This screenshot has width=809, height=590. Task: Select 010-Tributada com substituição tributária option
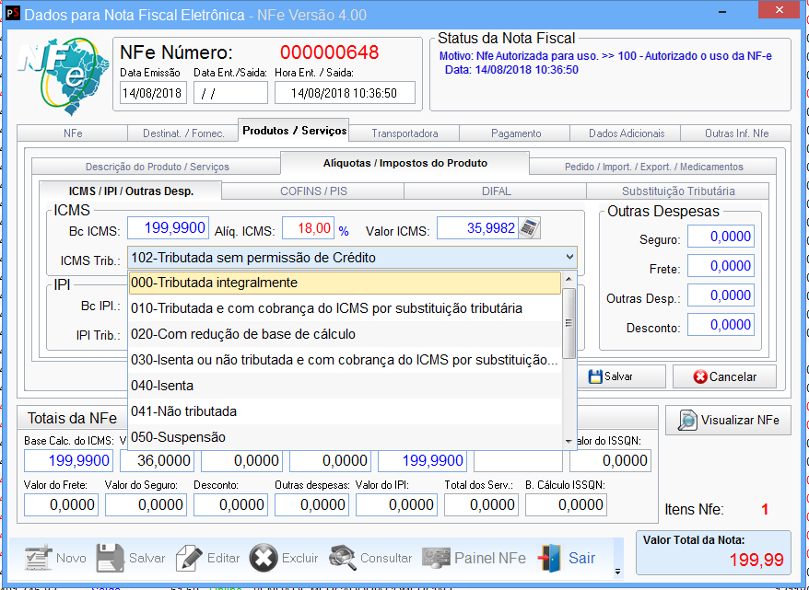click(345, 308)
